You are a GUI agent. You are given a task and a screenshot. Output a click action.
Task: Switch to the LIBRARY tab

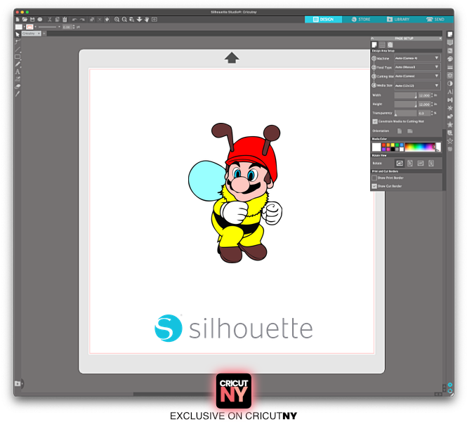click(398, 20)
